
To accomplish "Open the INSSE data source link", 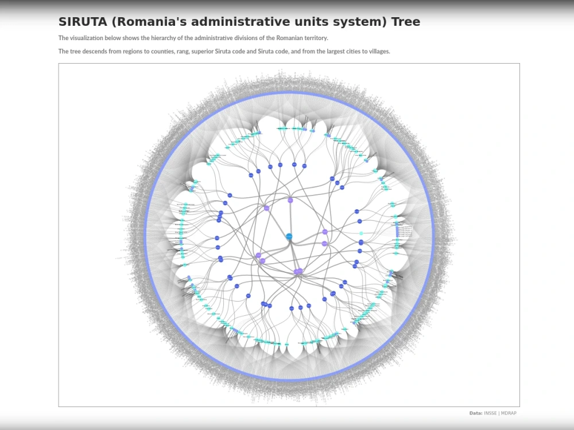I will pyautogui.click(x=490, y=412).
